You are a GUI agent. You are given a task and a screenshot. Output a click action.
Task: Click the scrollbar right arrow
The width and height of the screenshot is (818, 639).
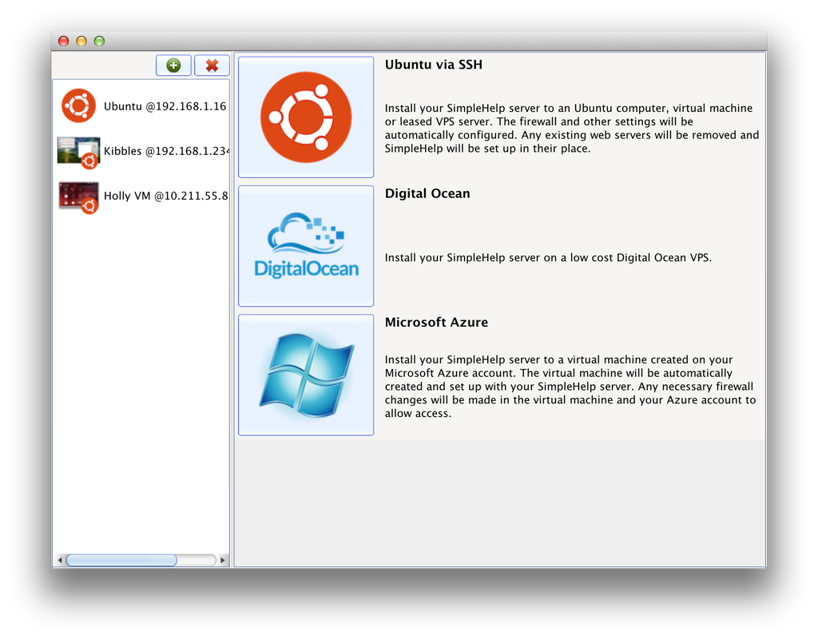tap(223, 560)
